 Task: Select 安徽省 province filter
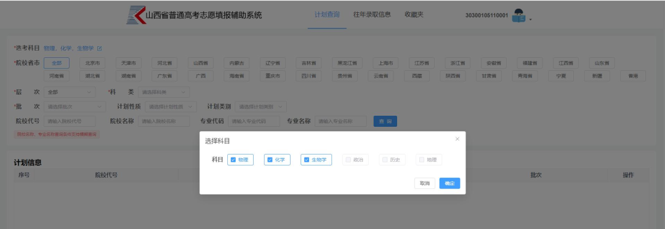click(494, 63)
